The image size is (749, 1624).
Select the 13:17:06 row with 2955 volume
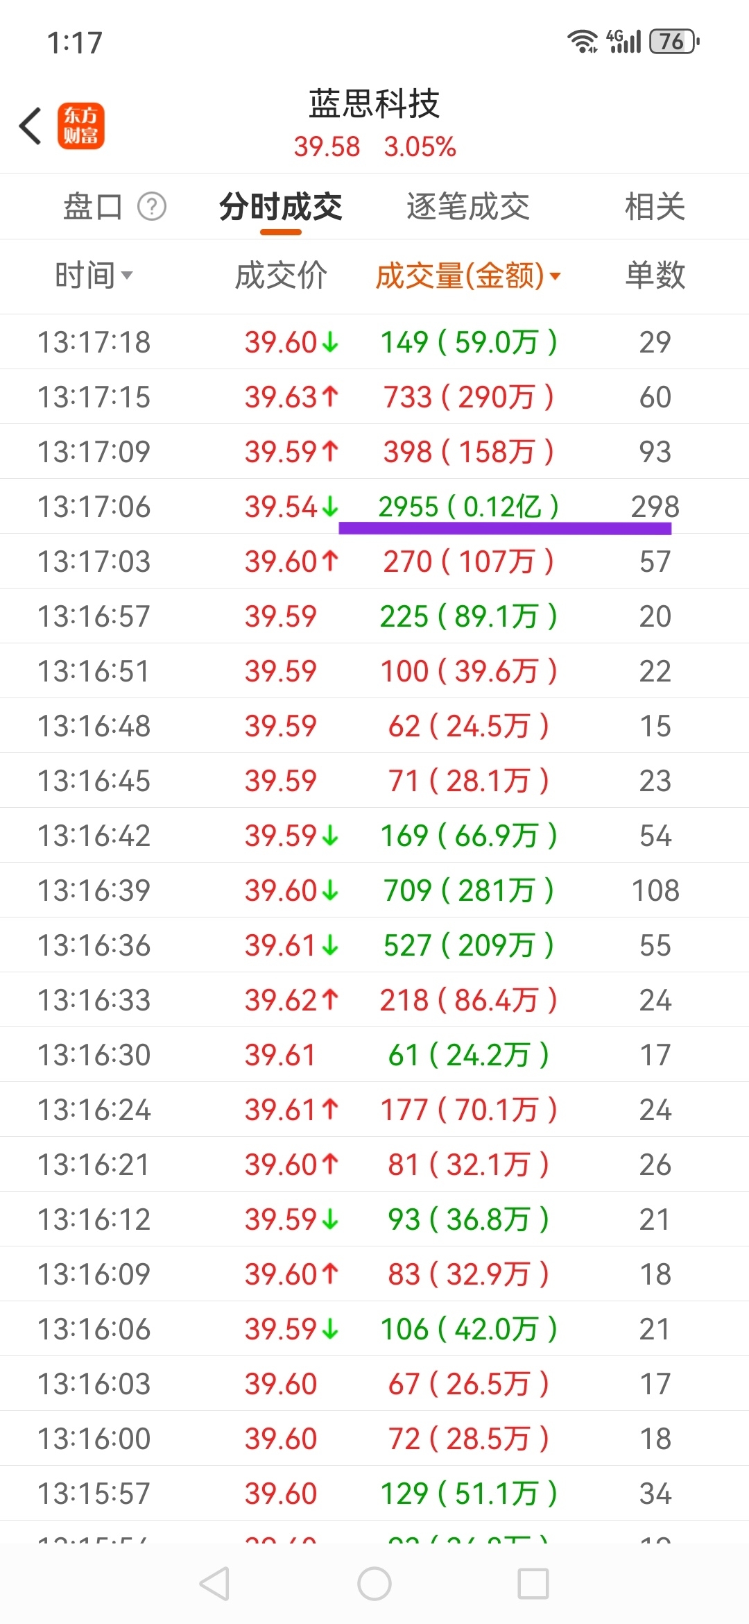point(374,506)
